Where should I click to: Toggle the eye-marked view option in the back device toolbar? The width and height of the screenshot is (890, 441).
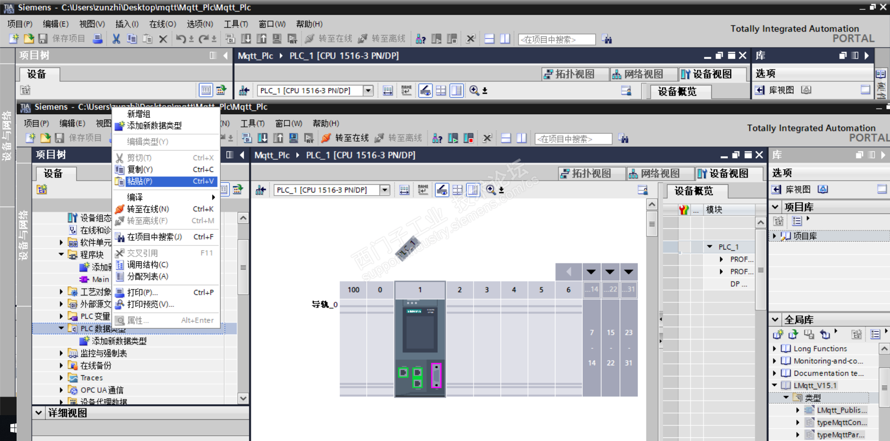tap(425, 91)
